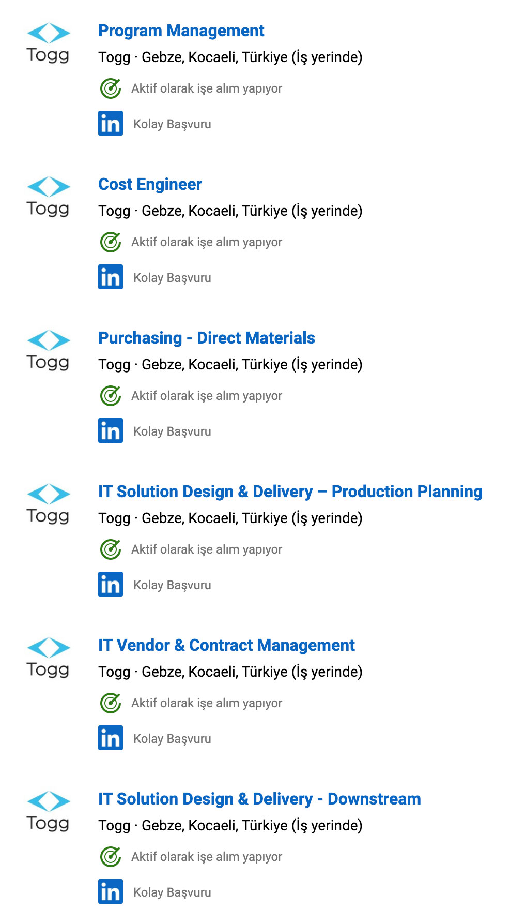
Task: Click Togg logo beside Cost Engineer
Action: (48, 197)
